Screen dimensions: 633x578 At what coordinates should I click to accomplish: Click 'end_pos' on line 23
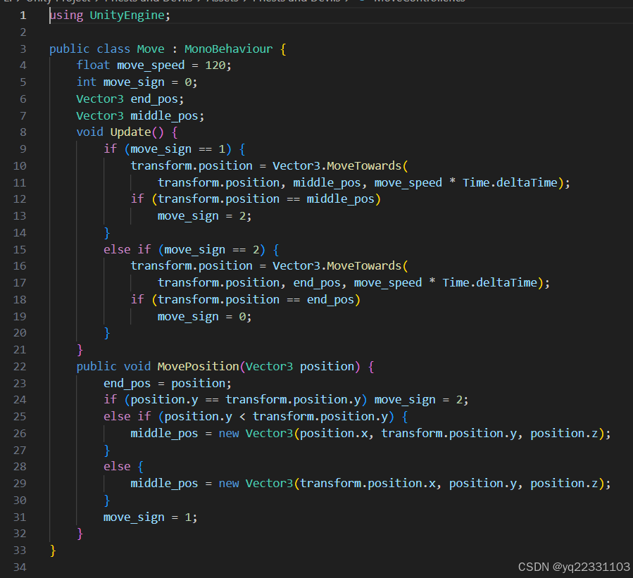[x=127, y=383]
